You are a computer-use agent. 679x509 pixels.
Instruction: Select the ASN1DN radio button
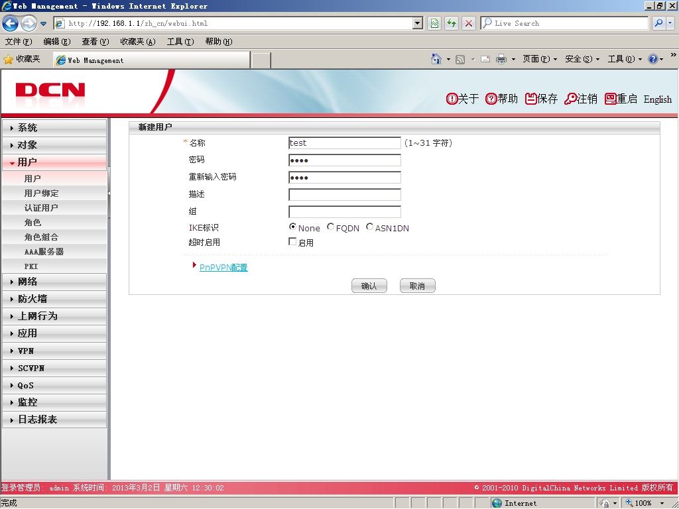369,227
